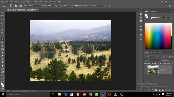
Task: Open the Paragraph panel icon
Action: click(141, 30)
